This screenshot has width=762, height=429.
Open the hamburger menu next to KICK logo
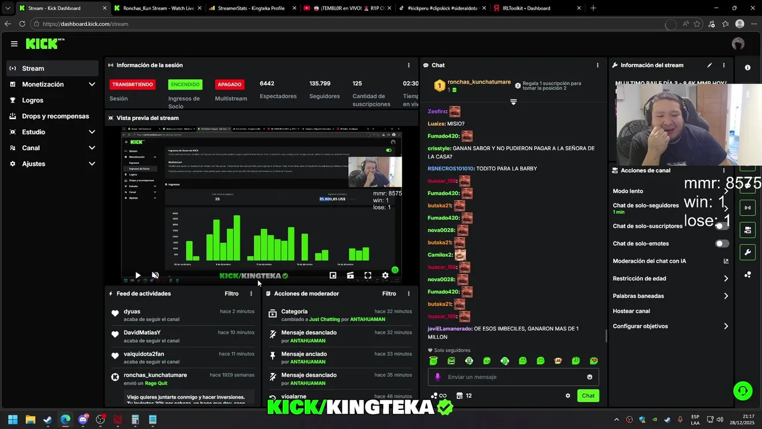click(14, 43)
